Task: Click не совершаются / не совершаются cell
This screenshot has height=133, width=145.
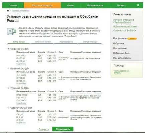Action: point(85,58)
